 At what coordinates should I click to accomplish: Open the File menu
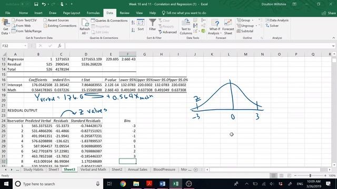pos(8,13)
